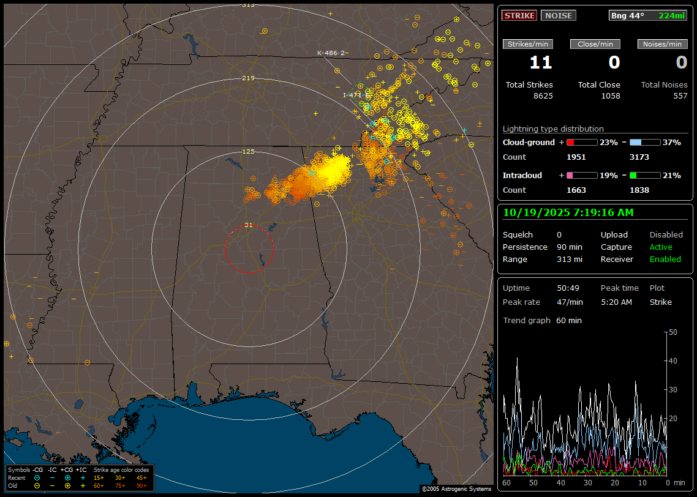The image size is (697, 497).
Task: Click the negative cloud-ground blue percentage bar
Action: click(x=645, y=142)
